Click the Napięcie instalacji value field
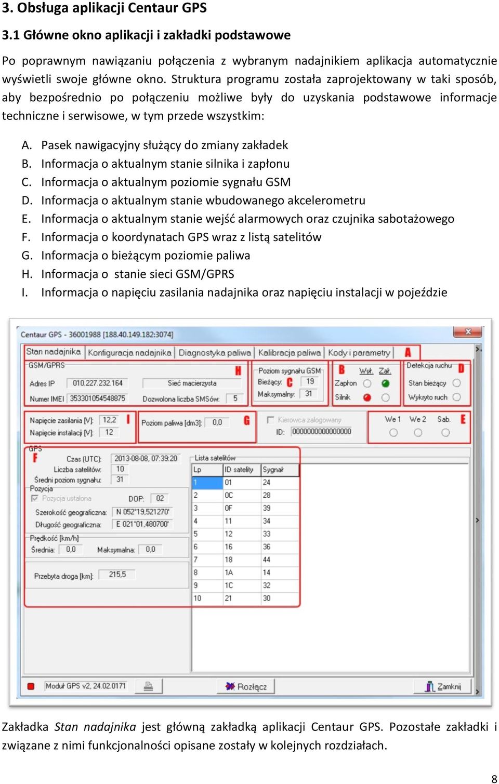Image resolution: width=499 pixels, height=784 pixels. coord(110,432)
